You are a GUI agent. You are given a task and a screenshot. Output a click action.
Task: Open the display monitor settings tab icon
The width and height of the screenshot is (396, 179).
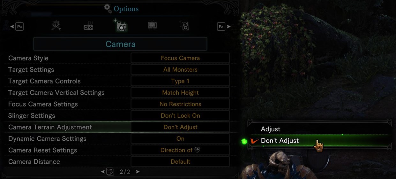click(152, 26)
